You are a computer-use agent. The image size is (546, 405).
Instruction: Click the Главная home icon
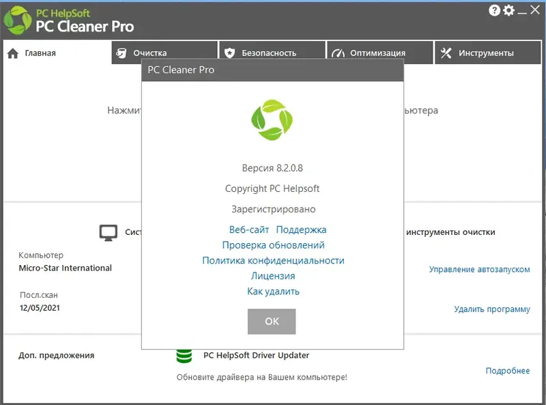click(x=12, y=53)
